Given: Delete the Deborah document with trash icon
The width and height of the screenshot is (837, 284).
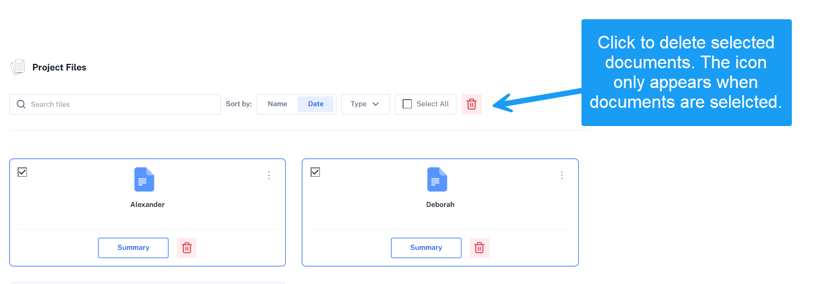Looking at the screenshot, I should (x=480, y=248).
